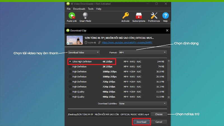Viewport: 224px width, 126px height.
Task: Click the Paste Link icon
Action: coord(72,16)
